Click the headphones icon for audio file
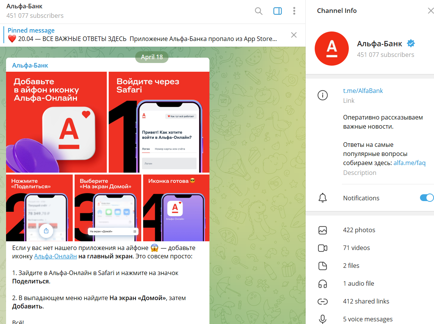Image resolution: width=434 pixels, height=324 pixels. click(323, 283)
